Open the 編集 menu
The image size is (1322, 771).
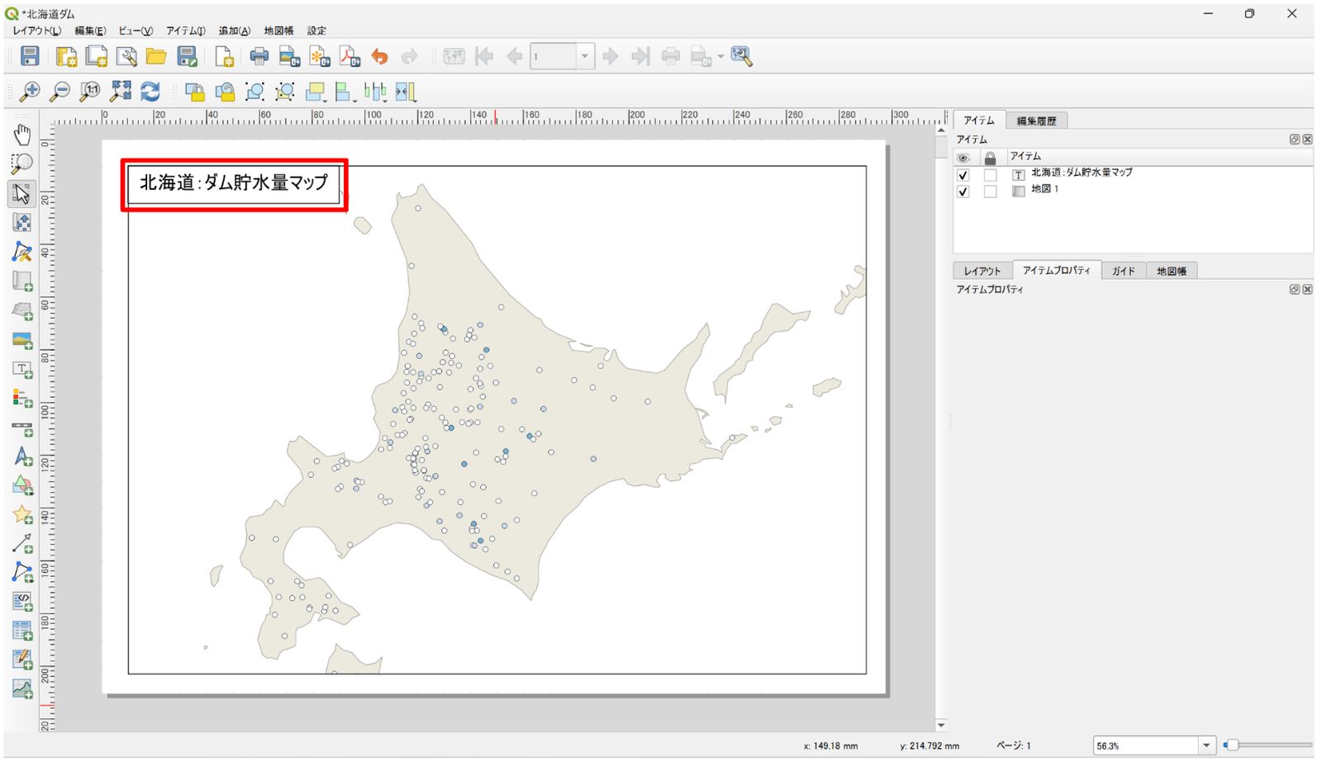click(x=90, y=31)
